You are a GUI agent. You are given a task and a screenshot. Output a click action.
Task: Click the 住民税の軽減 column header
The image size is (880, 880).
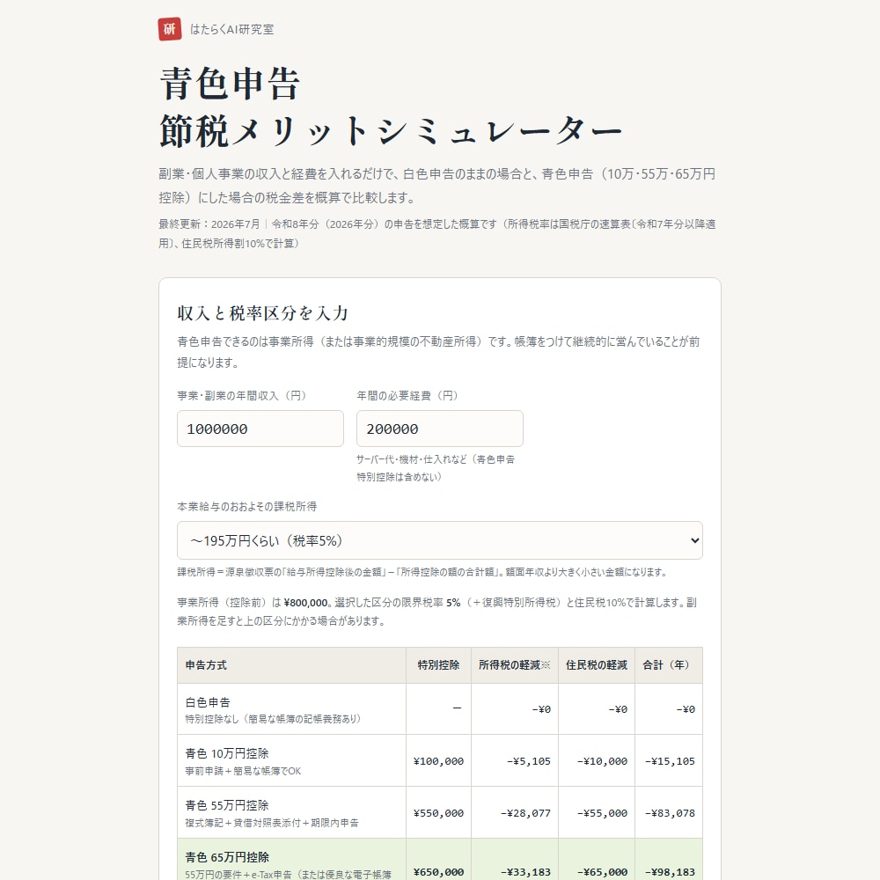[x=597, y=665]
